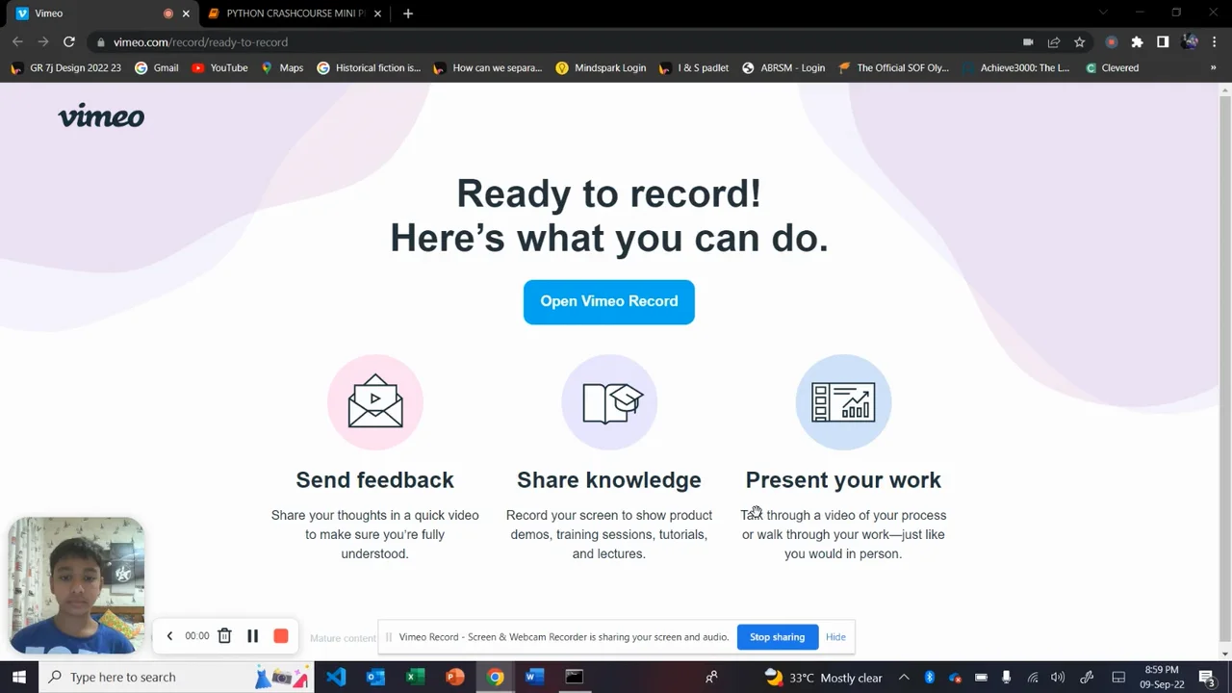Open PowerPoint from the taskbar

(455, 677)
